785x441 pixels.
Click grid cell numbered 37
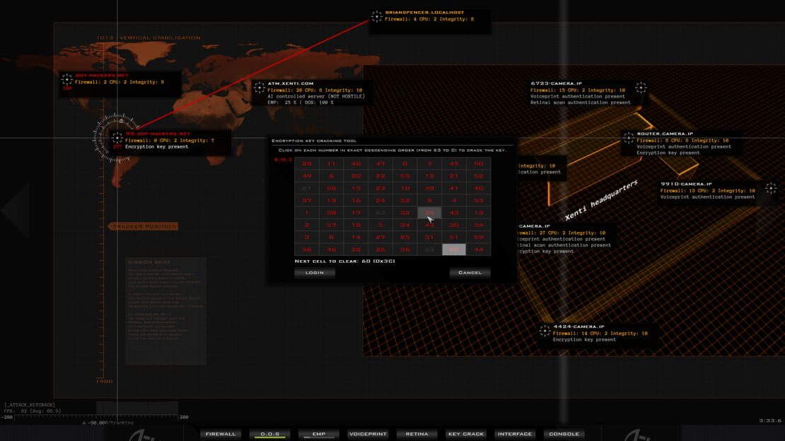coord(306,200)
